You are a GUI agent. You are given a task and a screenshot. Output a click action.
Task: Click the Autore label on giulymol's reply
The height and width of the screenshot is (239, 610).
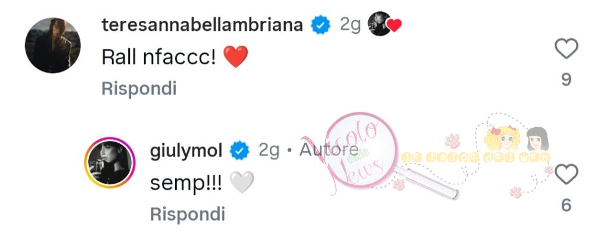[x=329, y=150]
